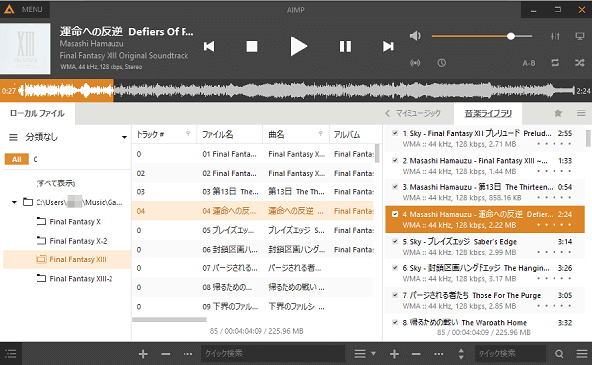The width and height of the screenshot is (592, 365).
Task: Adjust the volume slider
Action: click(x=482, y=36)
